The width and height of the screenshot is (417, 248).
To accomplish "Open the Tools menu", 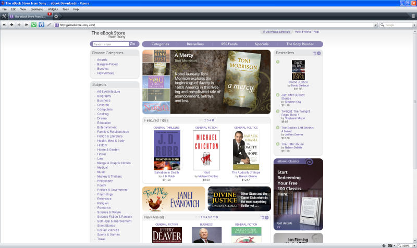I will click(x=66, y=9).
